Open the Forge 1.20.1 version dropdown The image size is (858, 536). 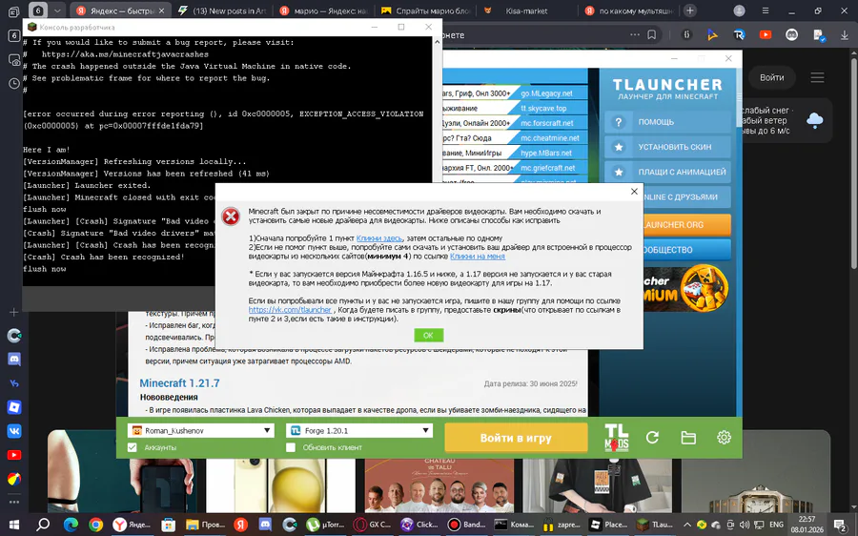(359, 431)
